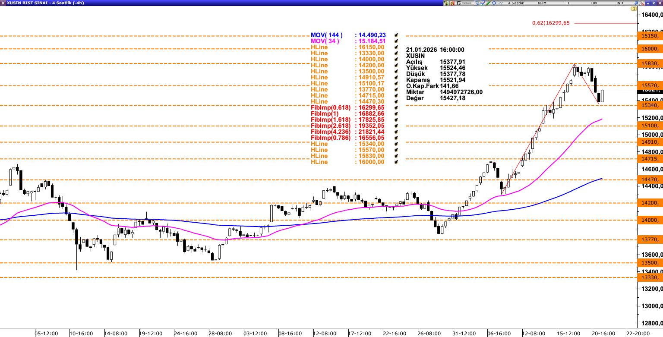
Task: Toggle the checkmark beside MOV(144)
Action: [x=396, y=35]
